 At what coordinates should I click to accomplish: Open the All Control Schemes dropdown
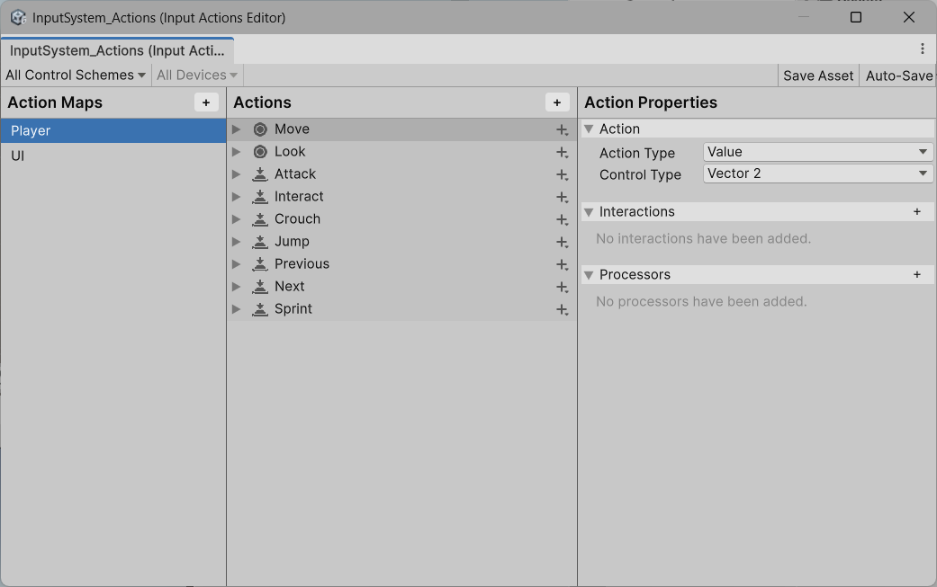coord(76,76)
